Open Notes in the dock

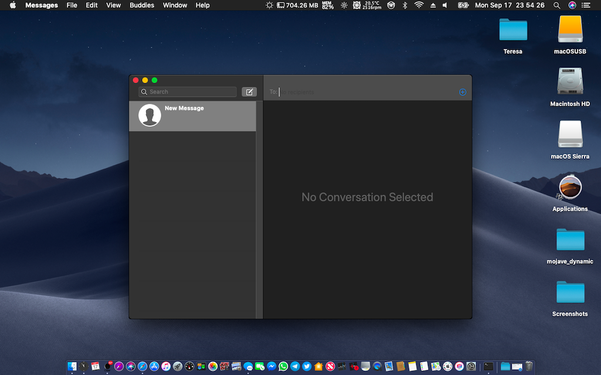point(413,366)
